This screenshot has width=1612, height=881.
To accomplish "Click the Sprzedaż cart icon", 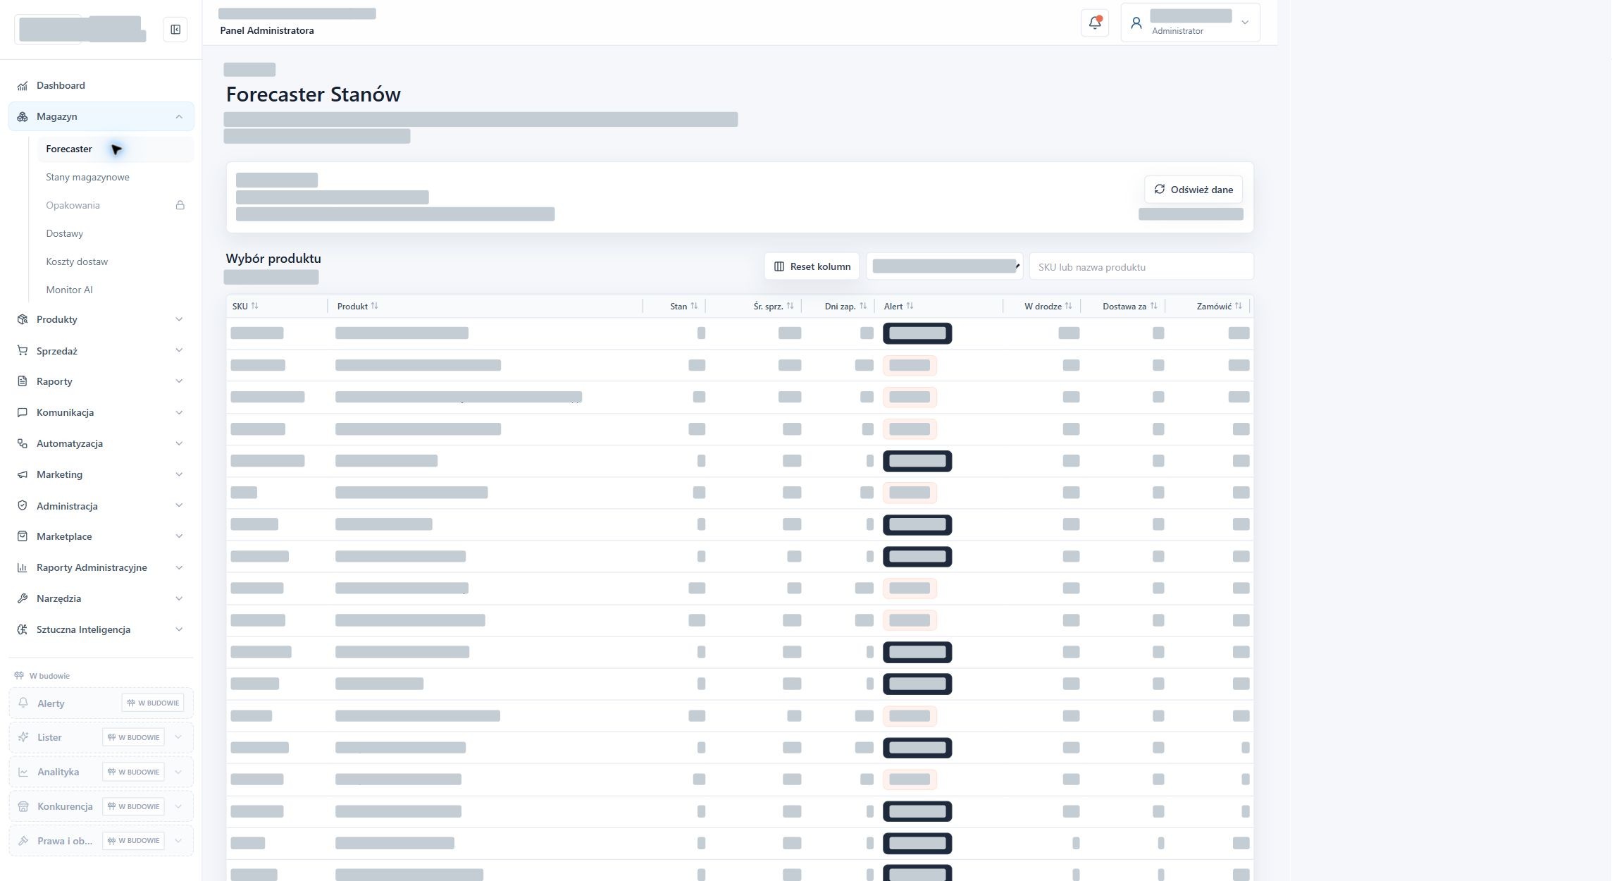I will coord(23,350).
